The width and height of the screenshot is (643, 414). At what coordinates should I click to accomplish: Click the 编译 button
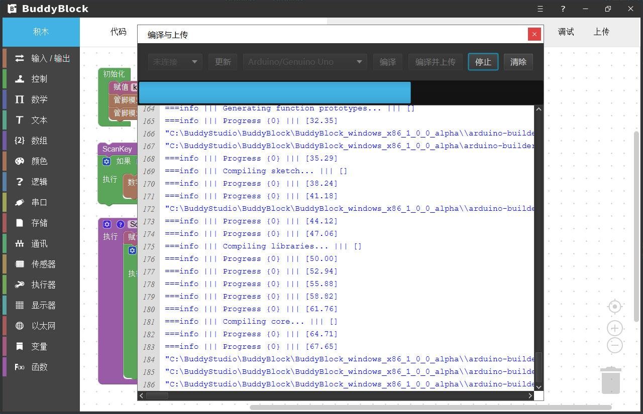[x=388, y=62]
